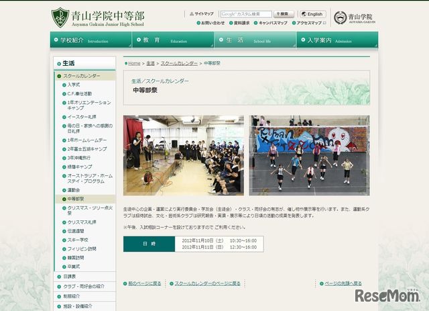Select the 生活 sidebar heading
The height and width of the screenshot is (311, 429).
(x=84, y=63)
